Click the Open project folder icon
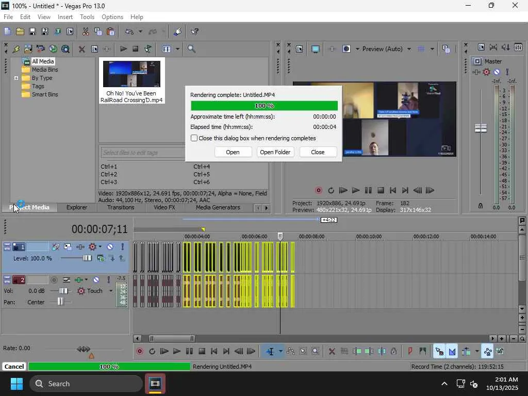528x396 pixels. pyautogui.click(x=20, y=31)
